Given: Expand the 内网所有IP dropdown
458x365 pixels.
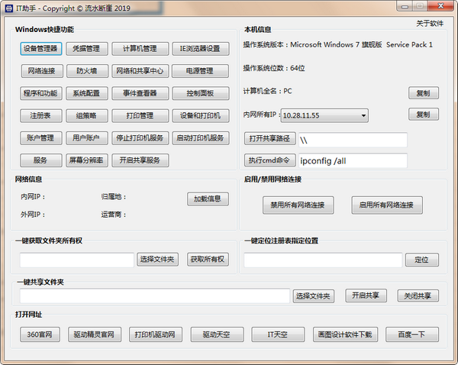Looking at the screenshot, I should (363, 115).
